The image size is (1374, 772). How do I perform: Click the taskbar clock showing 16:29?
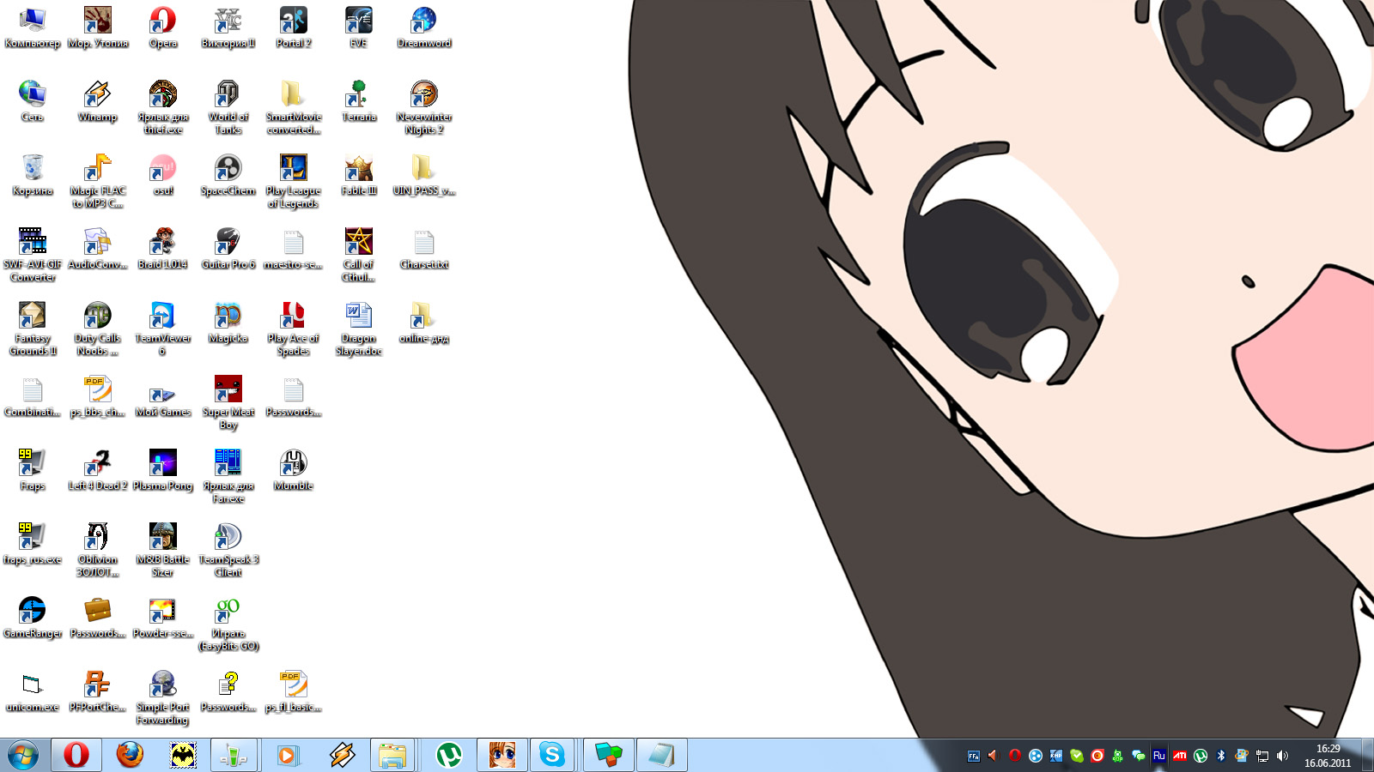point(1328,756)
